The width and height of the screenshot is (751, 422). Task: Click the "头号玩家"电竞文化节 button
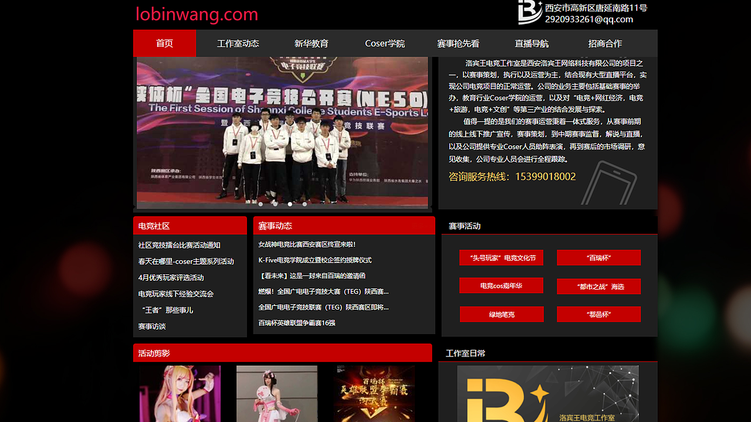point(501,258)
